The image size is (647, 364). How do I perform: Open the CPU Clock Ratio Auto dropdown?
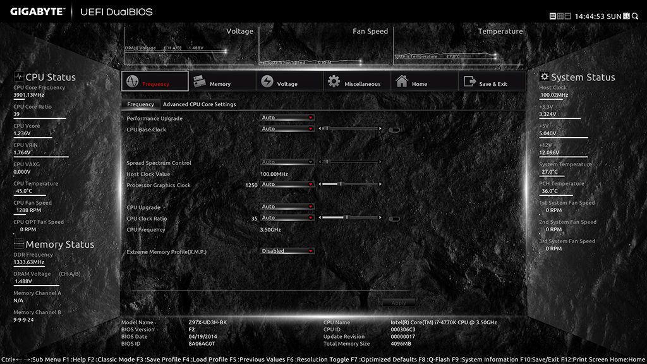287,218
